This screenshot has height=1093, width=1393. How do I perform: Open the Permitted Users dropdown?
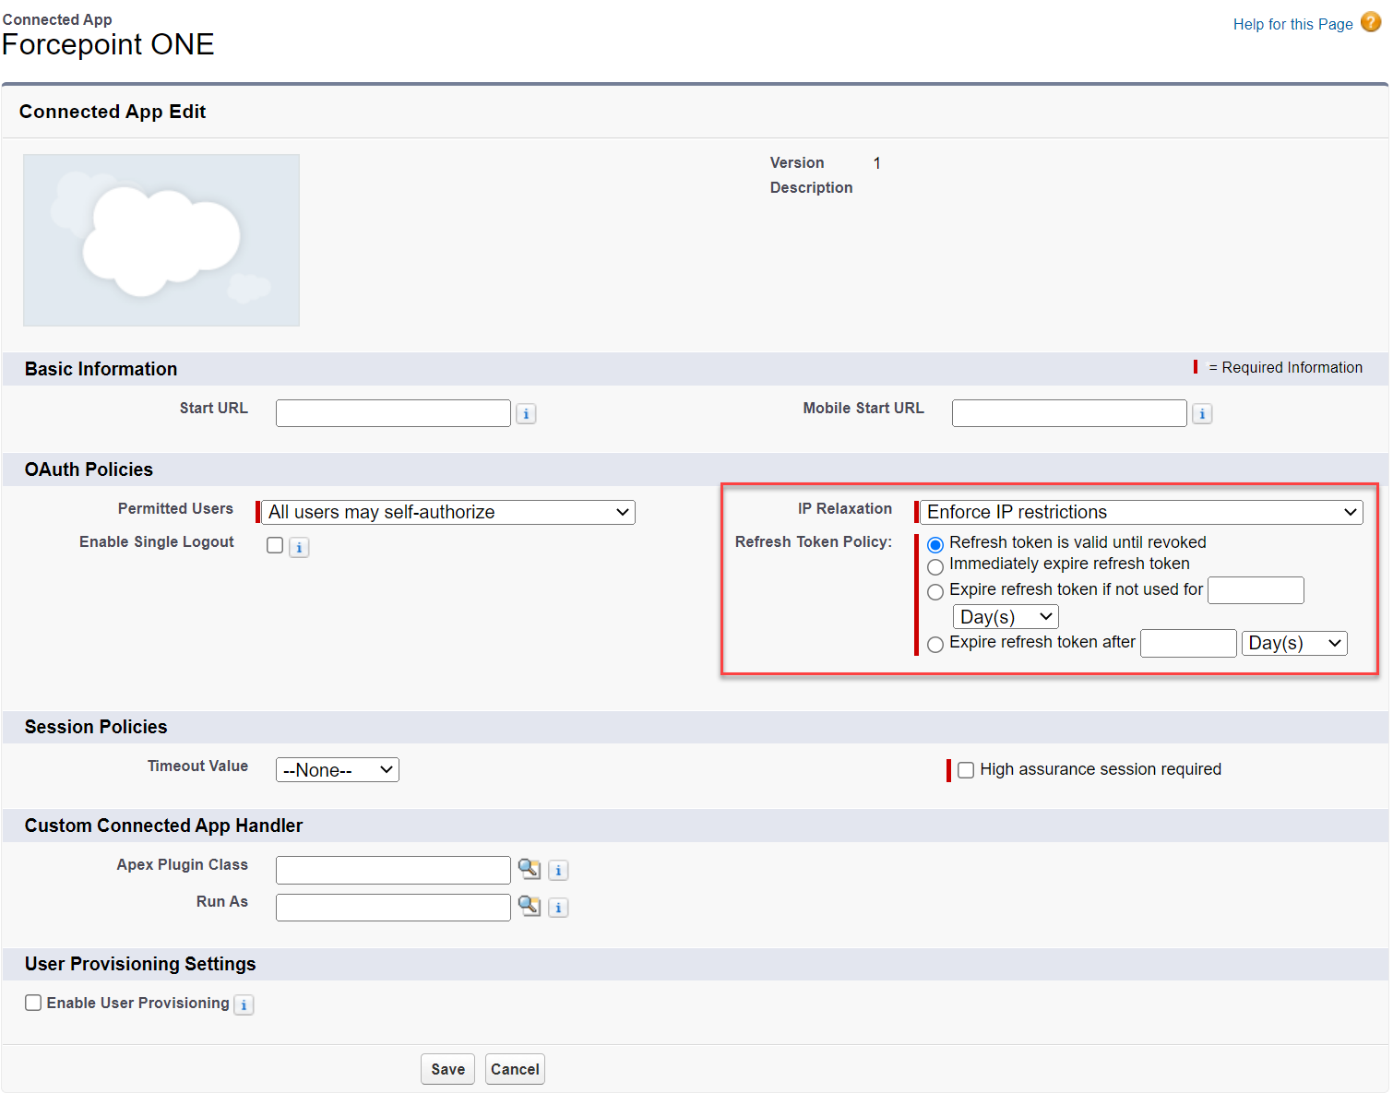[x=446, y=512]
